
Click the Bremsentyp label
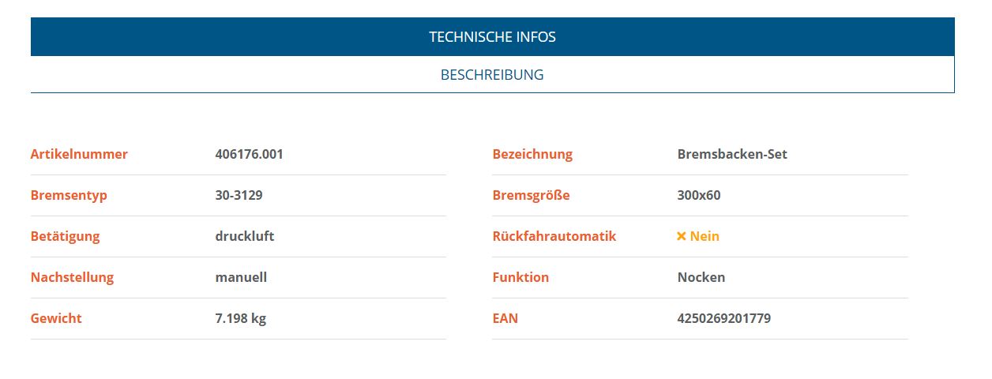[x=69, y=195]
